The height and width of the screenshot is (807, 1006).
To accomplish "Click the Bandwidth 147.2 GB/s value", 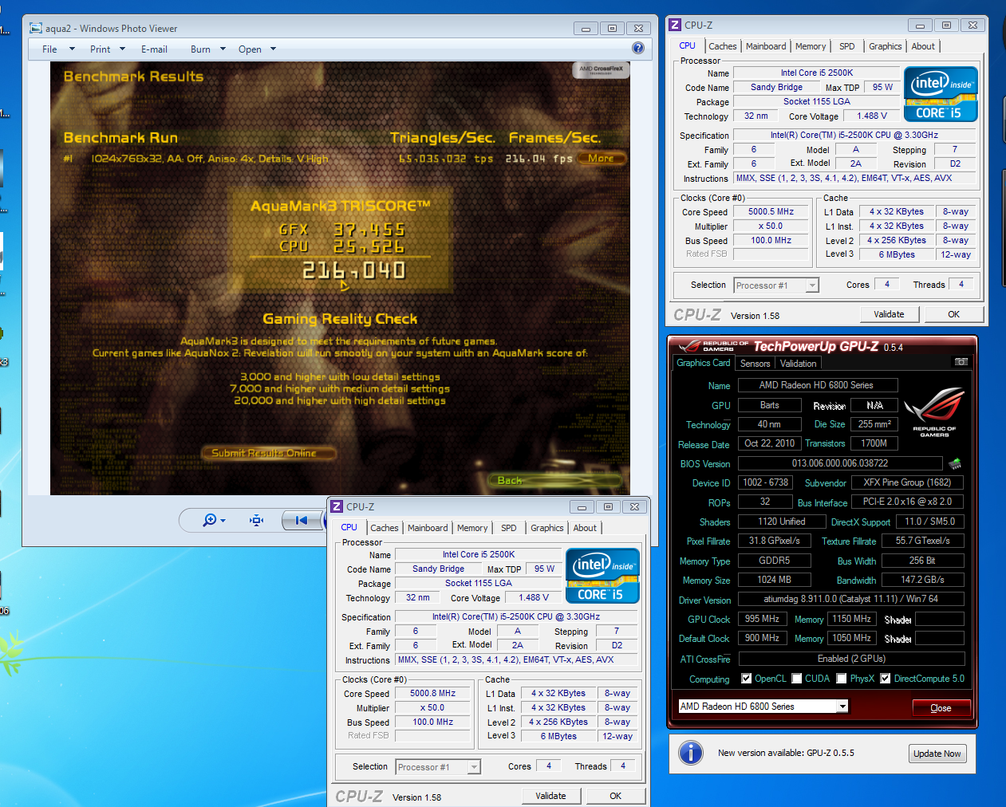I will 923,580.
